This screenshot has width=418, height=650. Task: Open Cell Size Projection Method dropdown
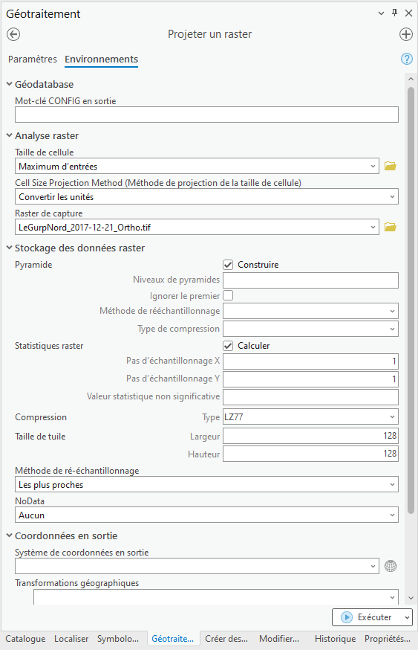click(x=392, y=196)
